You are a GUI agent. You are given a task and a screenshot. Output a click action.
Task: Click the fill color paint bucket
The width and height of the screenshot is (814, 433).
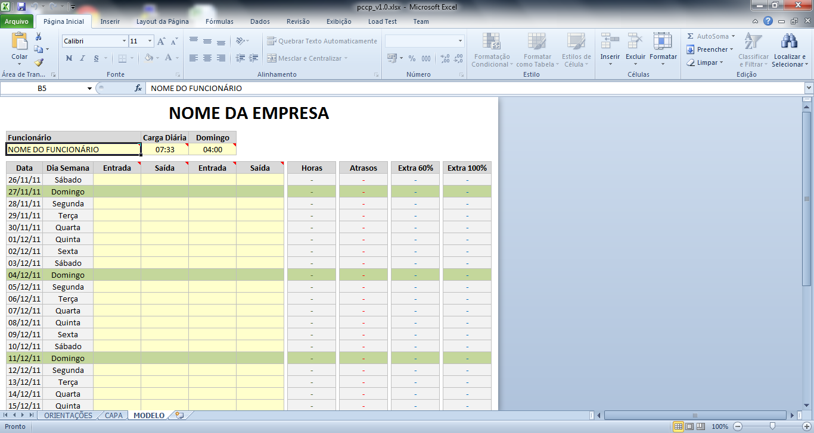pos(148,58)
